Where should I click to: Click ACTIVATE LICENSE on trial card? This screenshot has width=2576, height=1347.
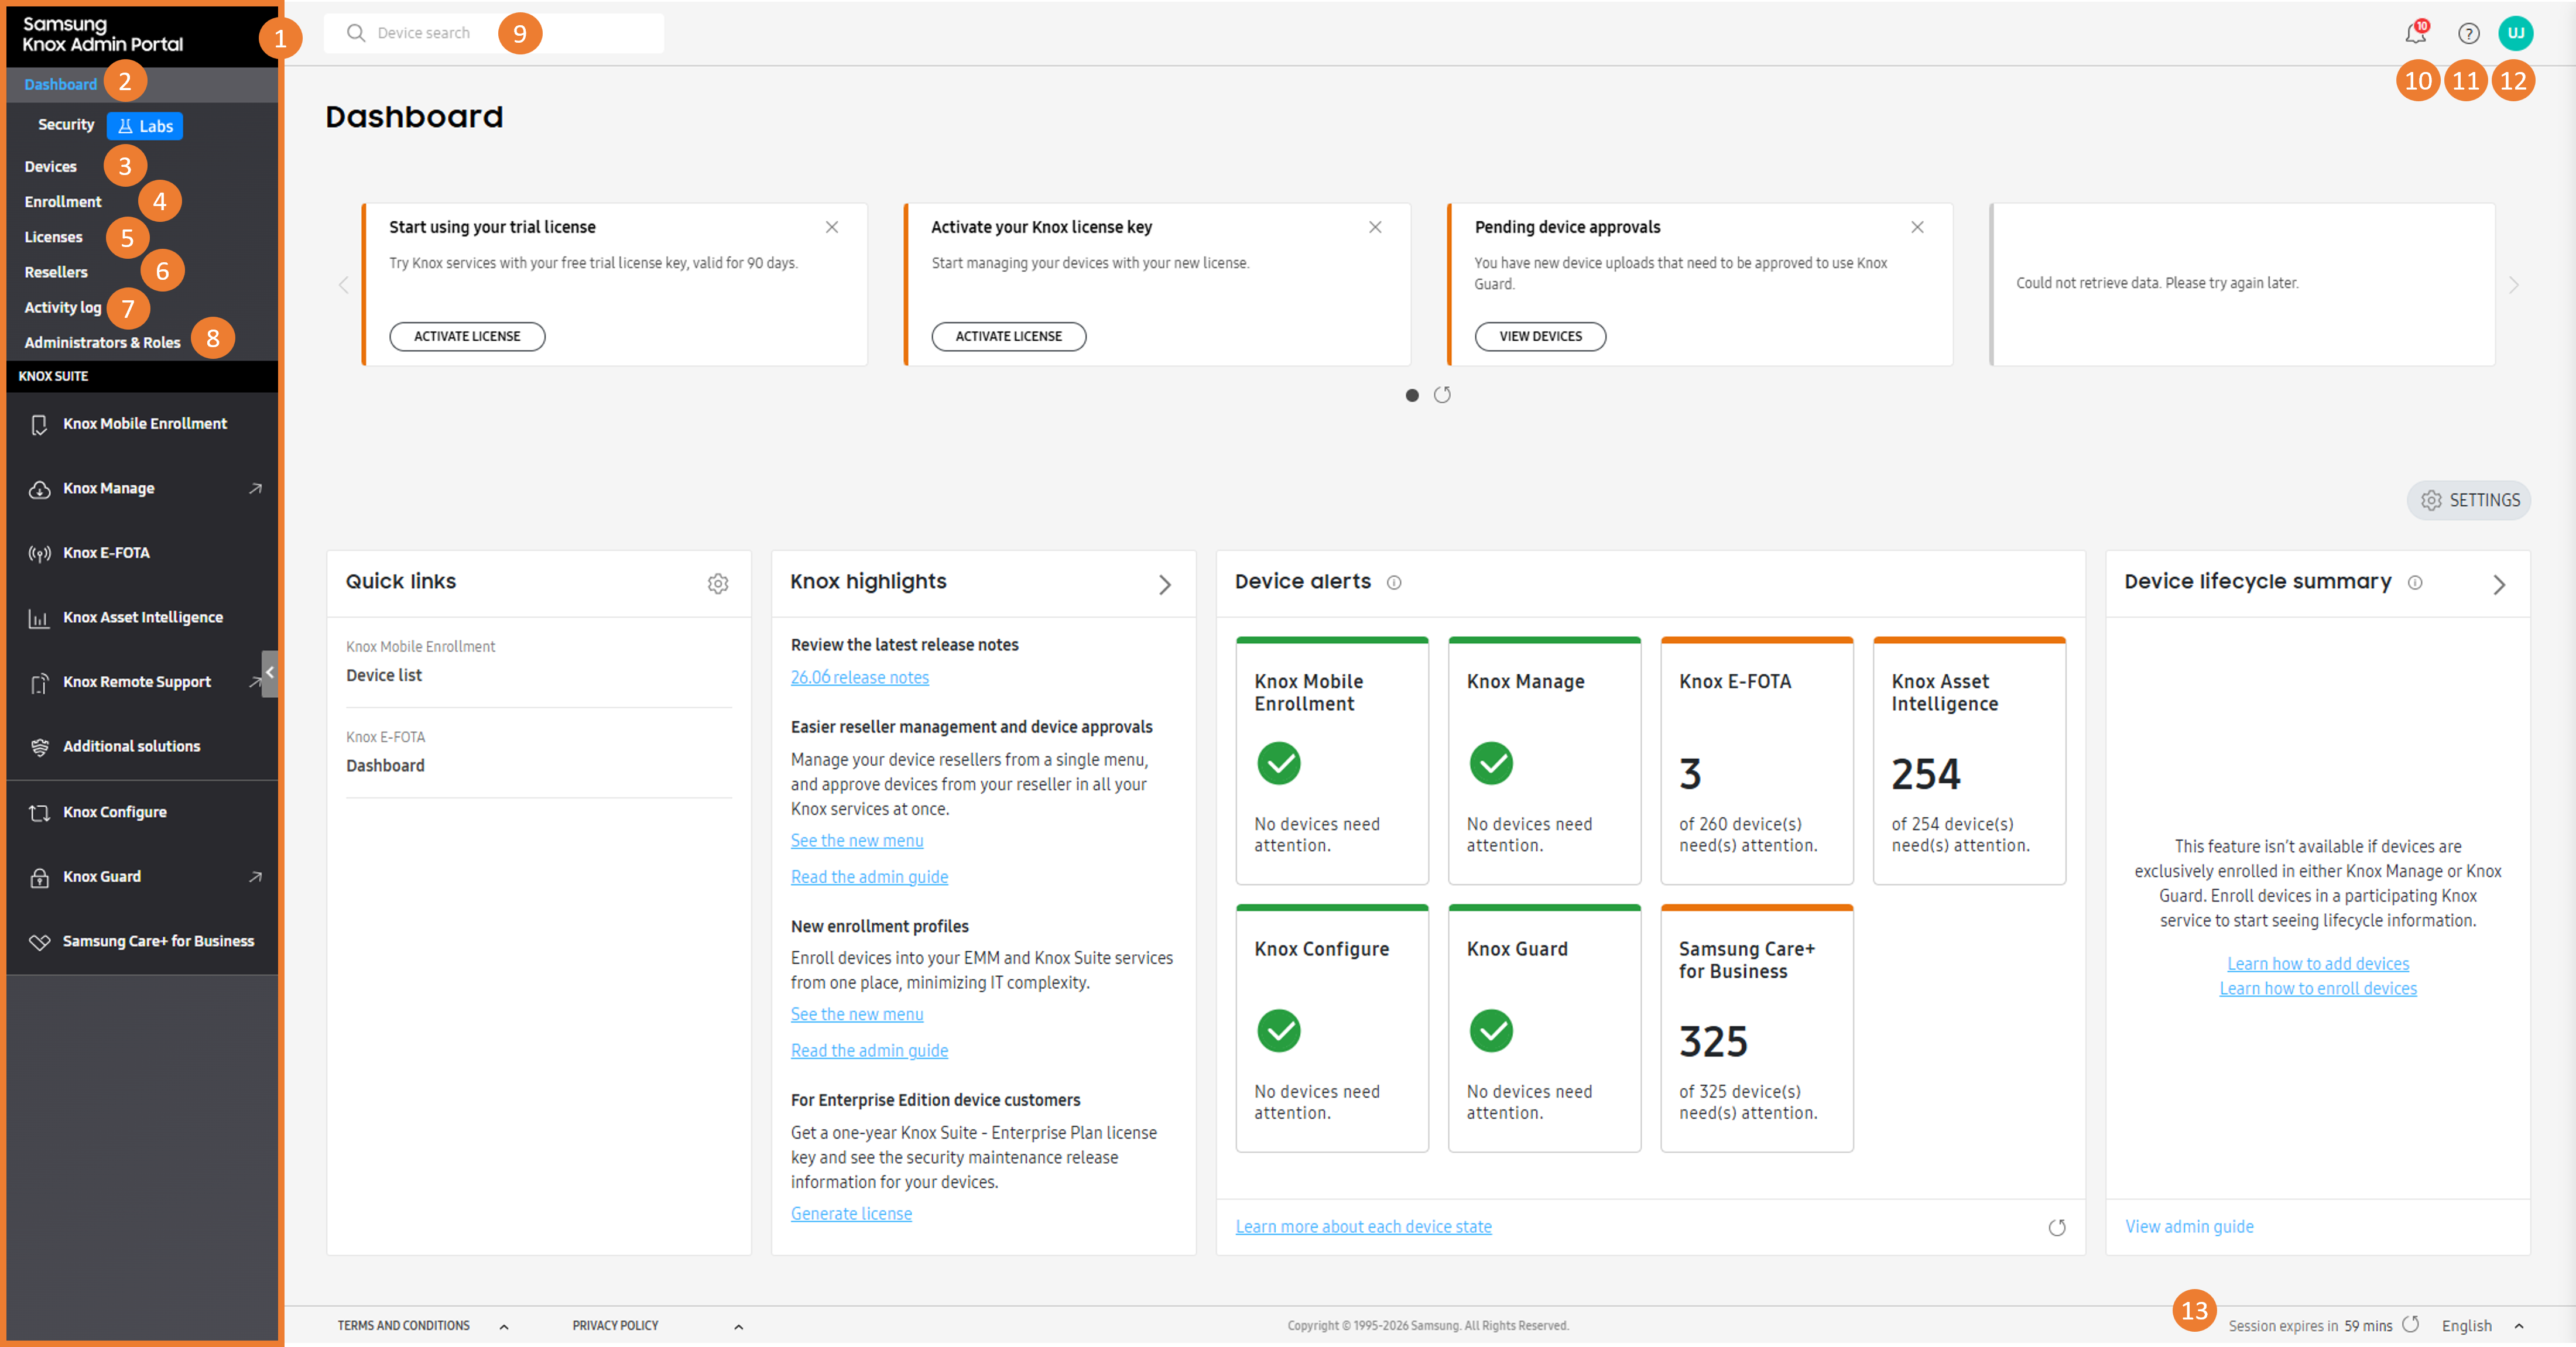click(x=467, y=336)
